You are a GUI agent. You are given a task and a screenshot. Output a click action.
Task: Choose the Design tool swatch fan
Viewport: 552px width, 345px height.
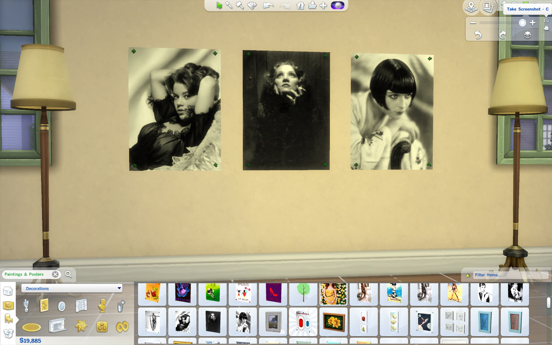(x=252, y=5)
